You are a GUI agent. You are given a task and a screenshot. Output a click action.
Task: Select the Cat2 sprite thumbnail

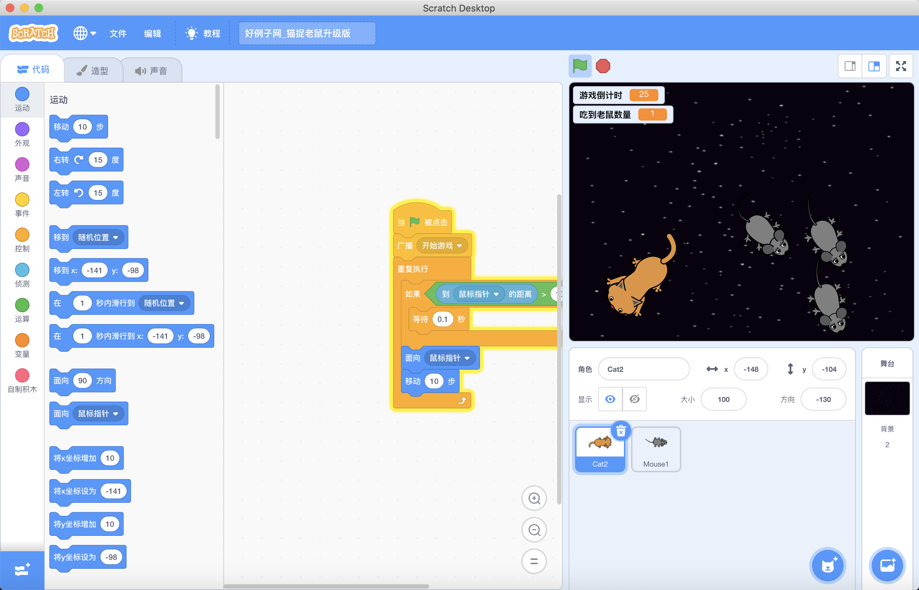600,449
